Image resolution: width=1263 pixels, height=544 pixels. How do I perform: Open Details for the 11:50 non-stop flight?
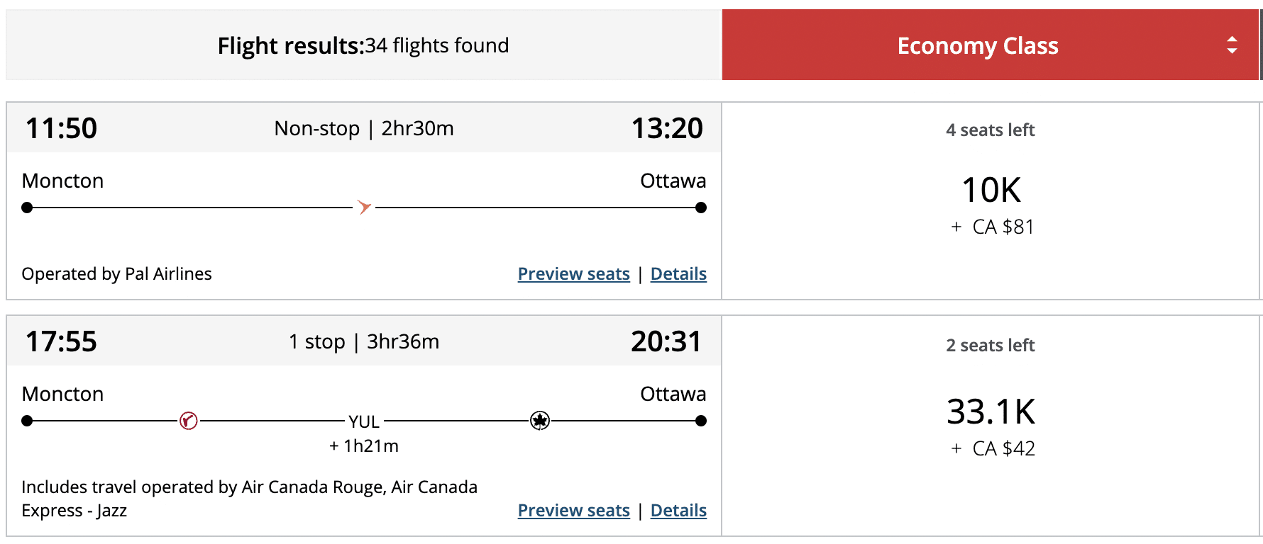678,274
